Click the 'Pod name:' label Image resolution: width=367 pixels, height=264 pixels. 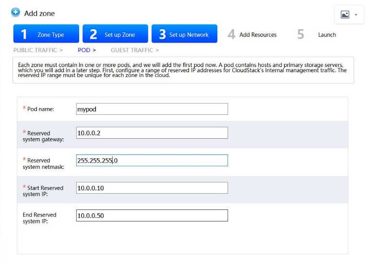(40, 109)
